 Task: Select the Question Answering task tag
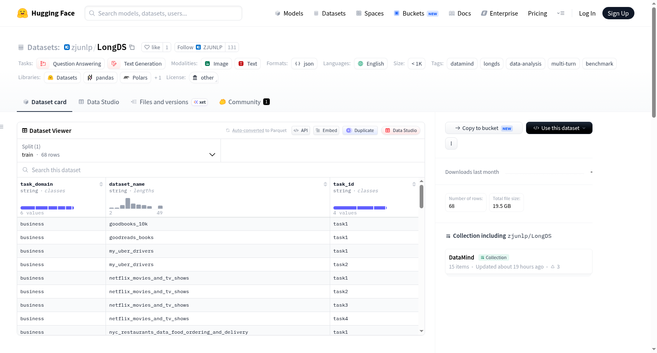[71, 64]
